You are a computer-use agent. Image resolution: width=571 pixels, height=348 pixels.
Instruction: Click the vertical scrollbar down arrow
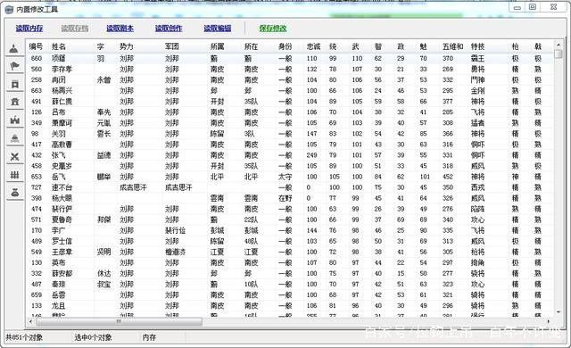(559, 312)
